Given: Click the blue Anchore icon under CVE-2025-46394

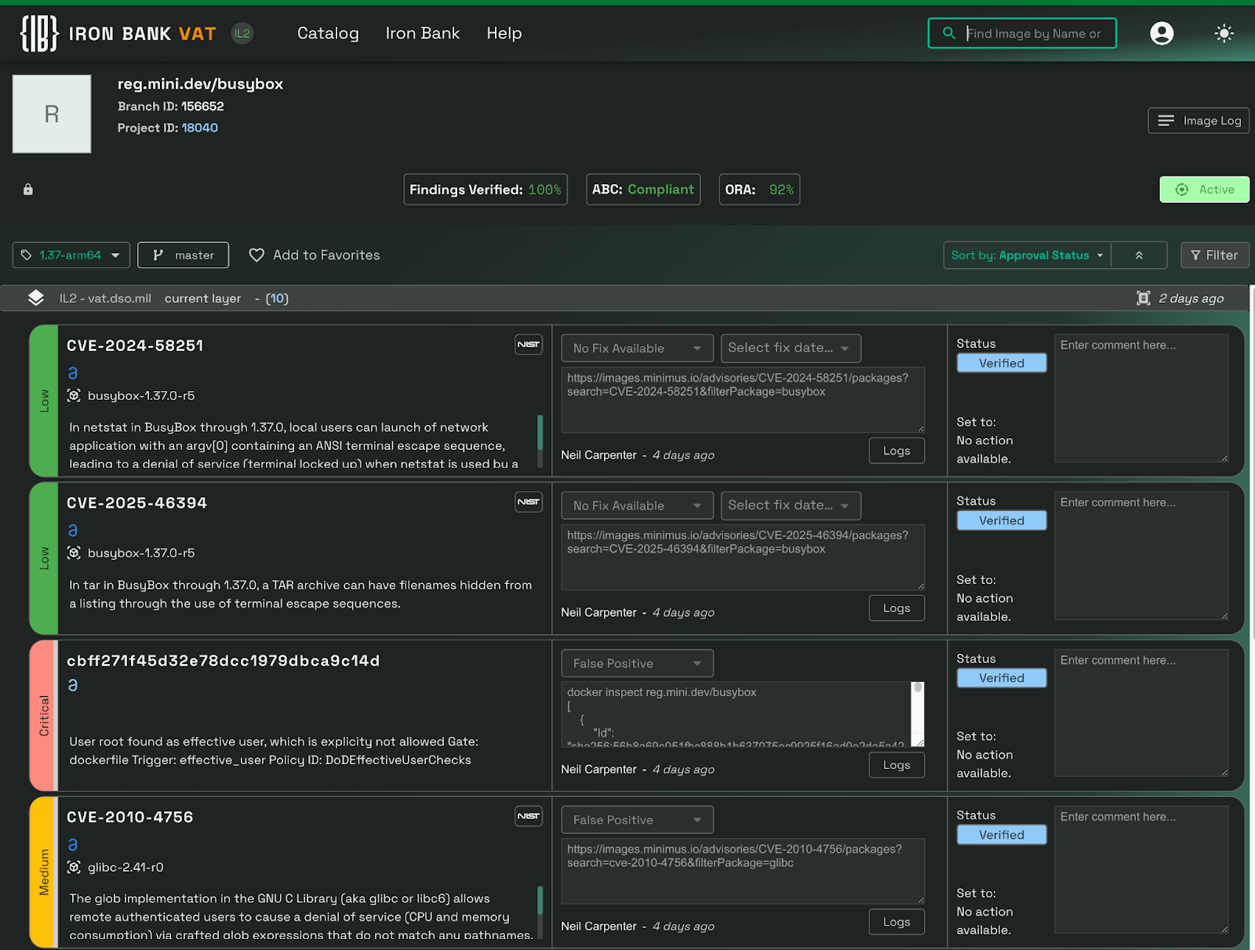Looking at the screenshot, I should click(x=73, y=530).
